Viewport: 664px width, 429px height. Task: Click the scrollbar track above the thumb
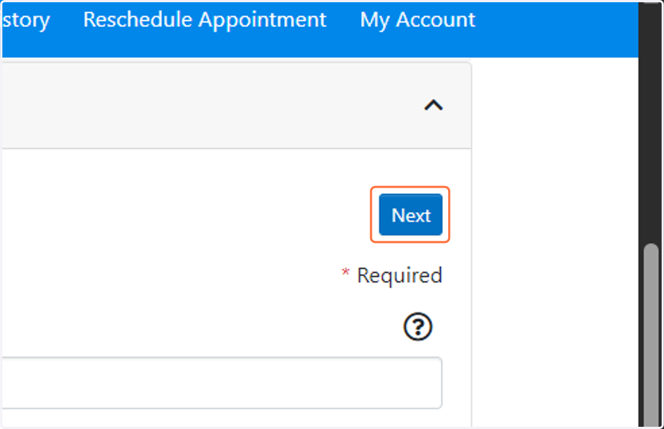coord(652,121)
